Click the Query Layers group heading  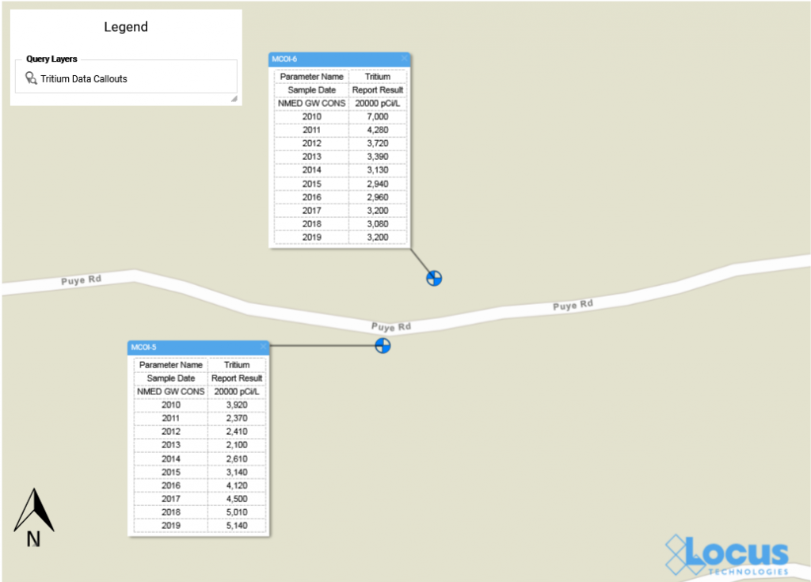(51, 59)
